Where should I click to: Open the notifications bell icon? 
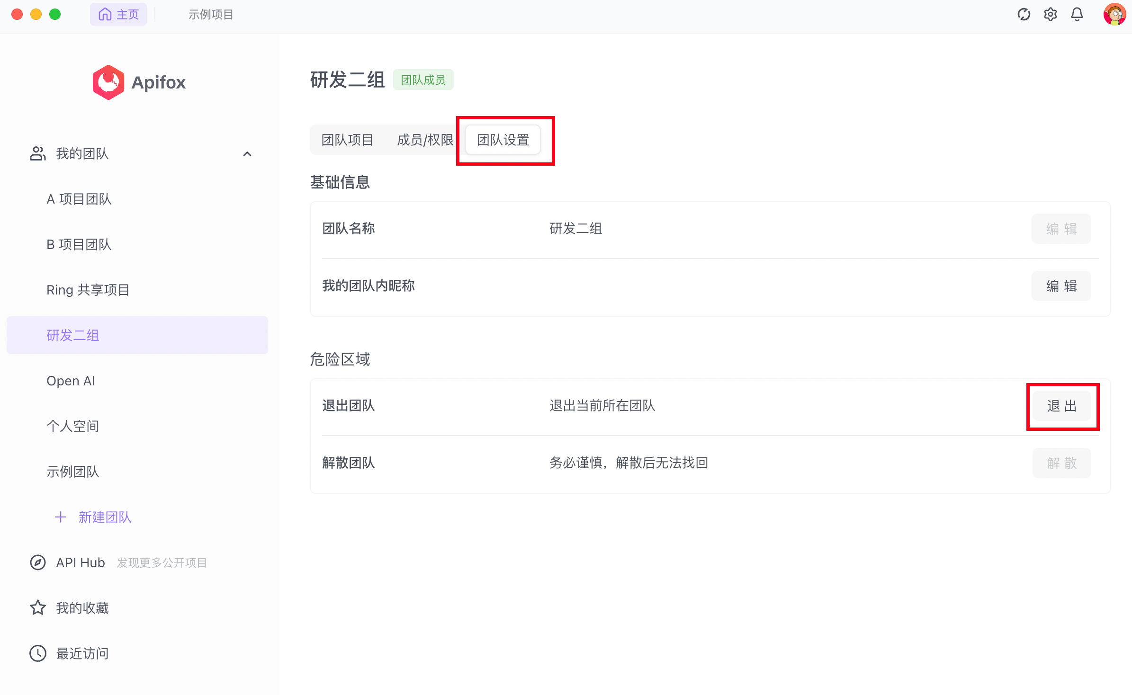pos(1077,15)
